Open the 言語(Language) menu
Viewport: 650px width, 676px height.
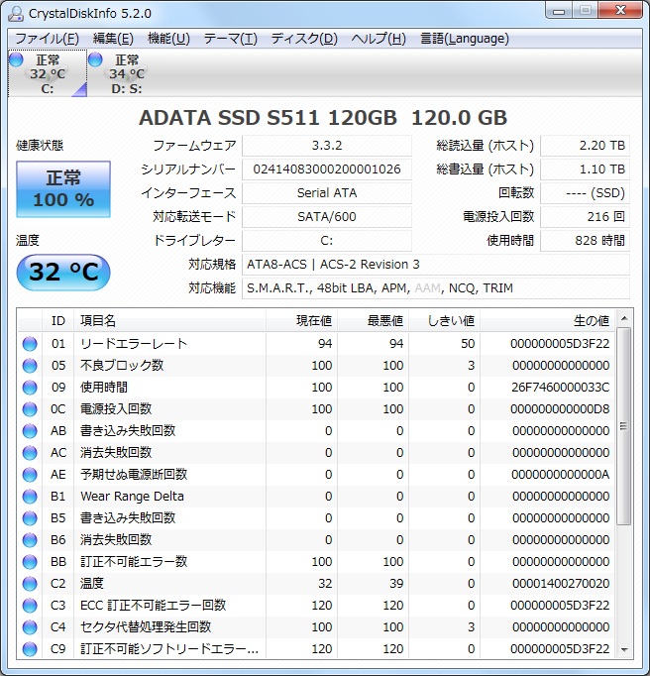point(465,39)
